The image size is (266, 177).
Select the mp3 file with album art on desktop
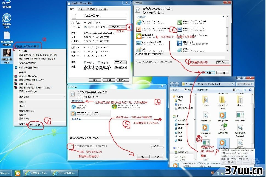(7, 56)
